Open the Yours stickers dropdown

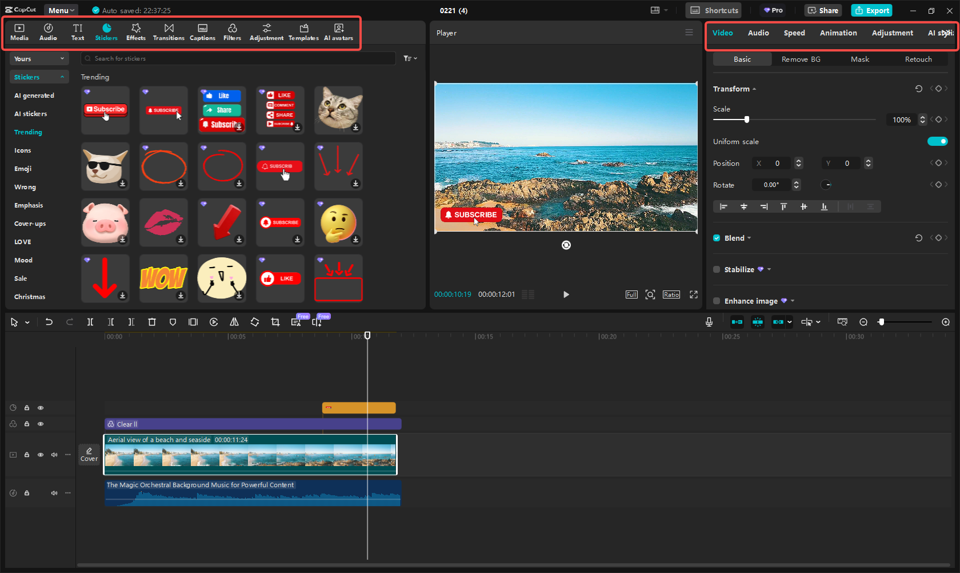39,58
